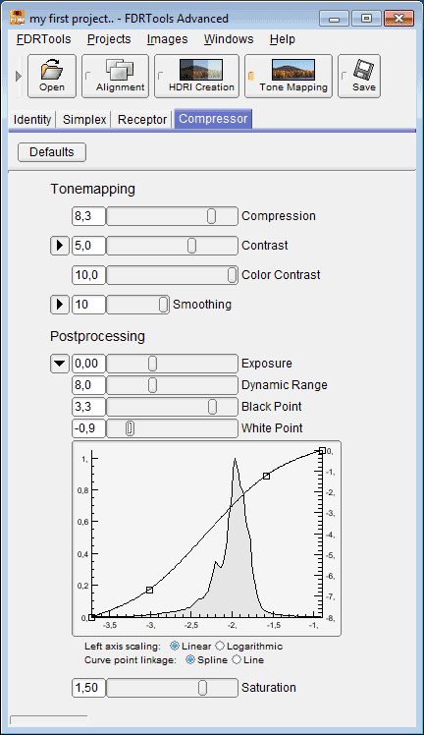Save using the floppy disk icon
Screen dimensions: 424x735
pos(359,76)
